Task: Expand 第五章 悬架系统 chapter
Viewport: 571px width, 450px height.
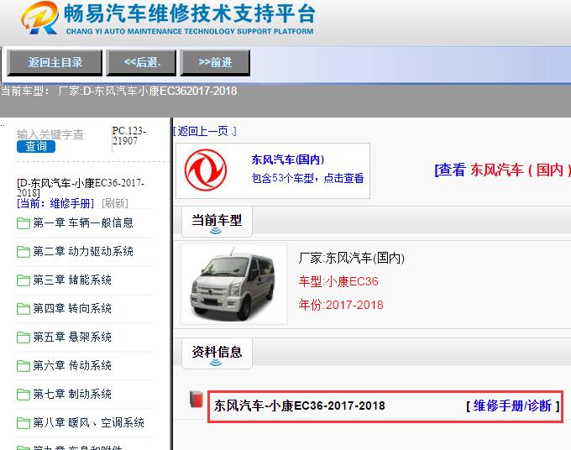Action: click(x=72, y=337)
